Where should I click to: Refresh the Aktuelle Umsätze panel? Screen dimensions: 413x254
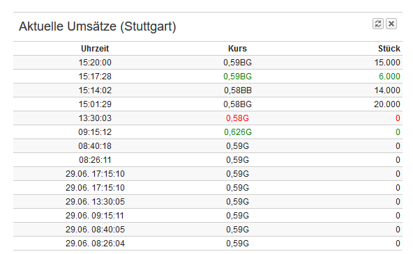point(377,24)
